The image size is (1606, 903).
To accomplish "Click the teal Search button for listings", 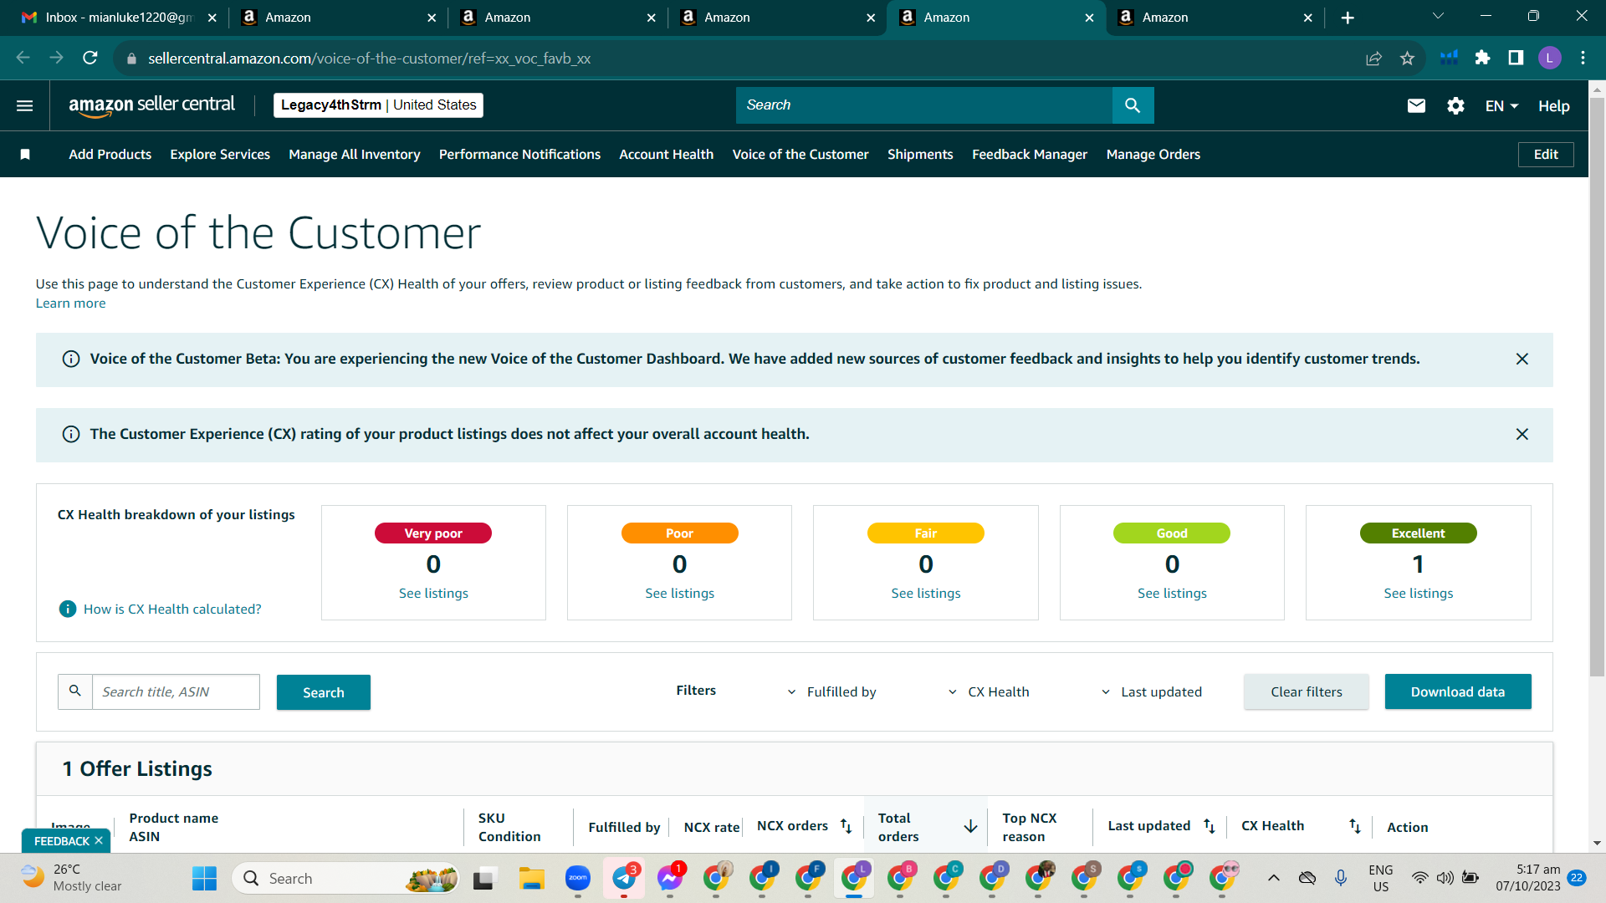I will click(x=323, y=693).
